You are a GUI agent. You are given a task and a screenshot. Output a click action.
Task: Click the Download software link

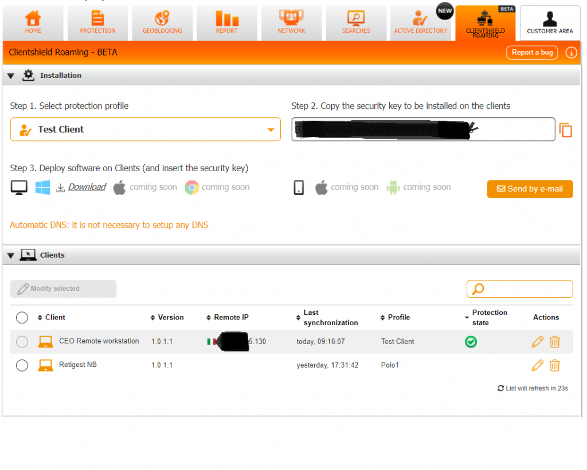[87, 187]
